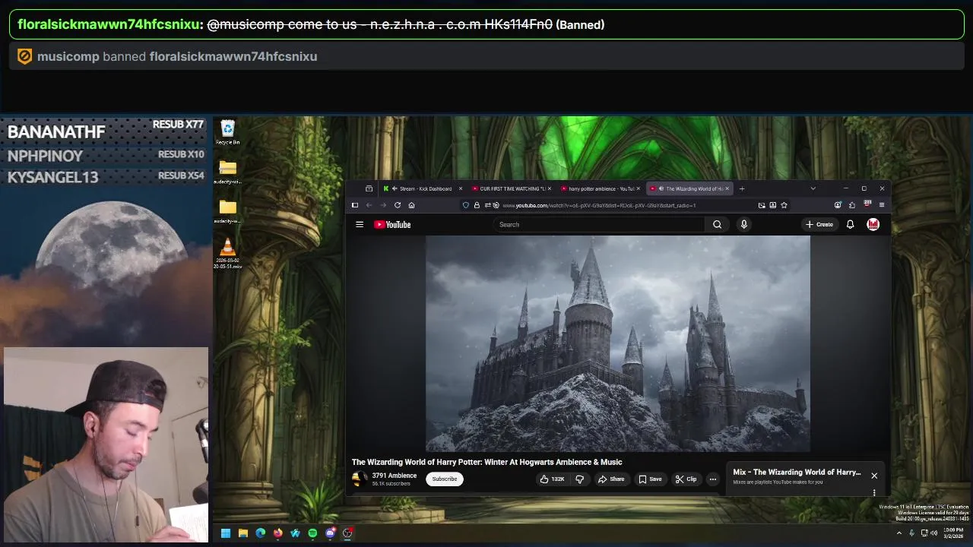Viewport: 973px width, 547px height.
Task: Open a new Firefox tab
Action: click(741, 188)
